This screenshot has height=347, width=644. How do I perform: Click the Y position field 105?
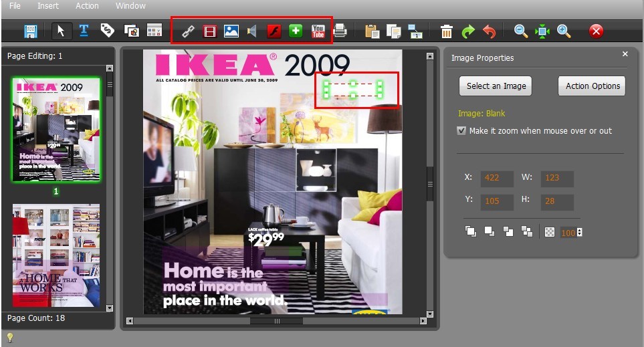pyautogui.click(x=497, y=201)
